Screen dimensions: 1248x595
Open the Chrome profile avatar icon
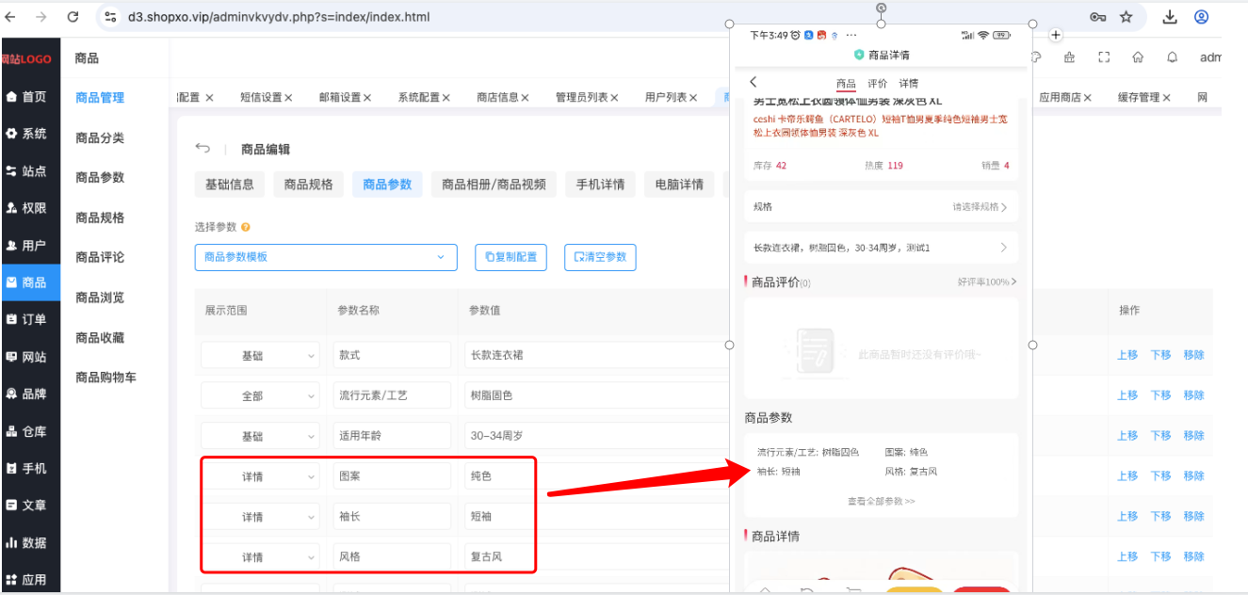tap(1201, 17)
